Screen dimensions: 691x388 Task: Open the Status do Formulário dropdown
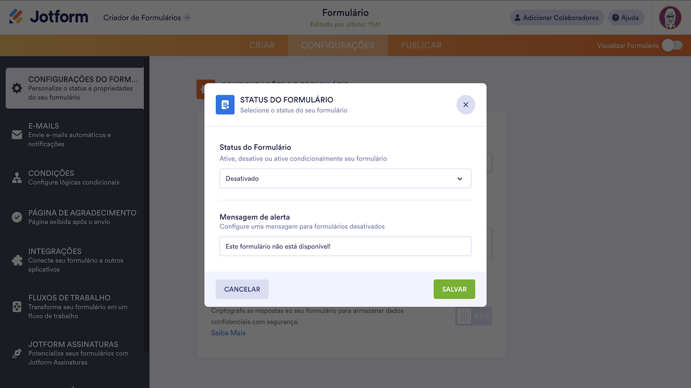click(x=345, y=178)
